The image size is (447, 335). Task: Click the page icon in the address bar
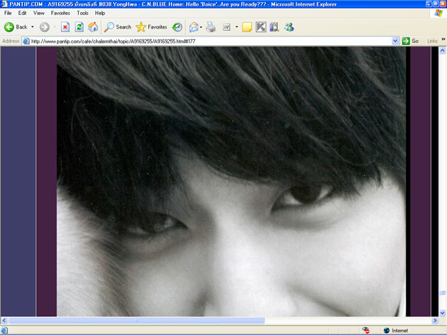pyautogui.click(x=27, y=42)
